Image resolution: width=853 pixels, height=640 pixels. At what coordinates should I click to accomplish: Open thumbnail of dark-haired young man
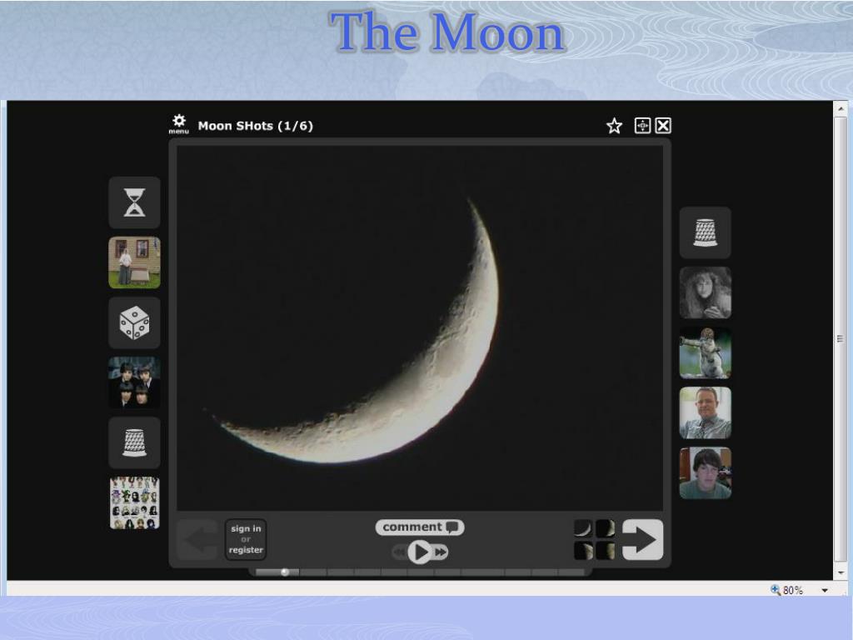click(705, 473)
